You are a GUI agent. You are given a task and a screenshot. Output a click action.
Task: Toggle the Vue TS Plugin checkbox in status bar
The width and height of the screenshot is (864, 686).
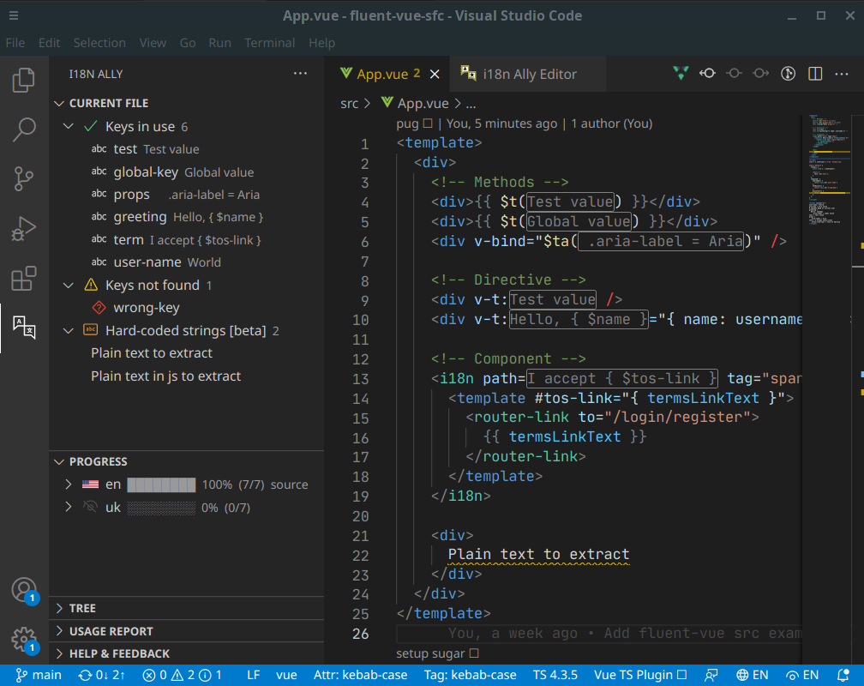click(682, 675)
